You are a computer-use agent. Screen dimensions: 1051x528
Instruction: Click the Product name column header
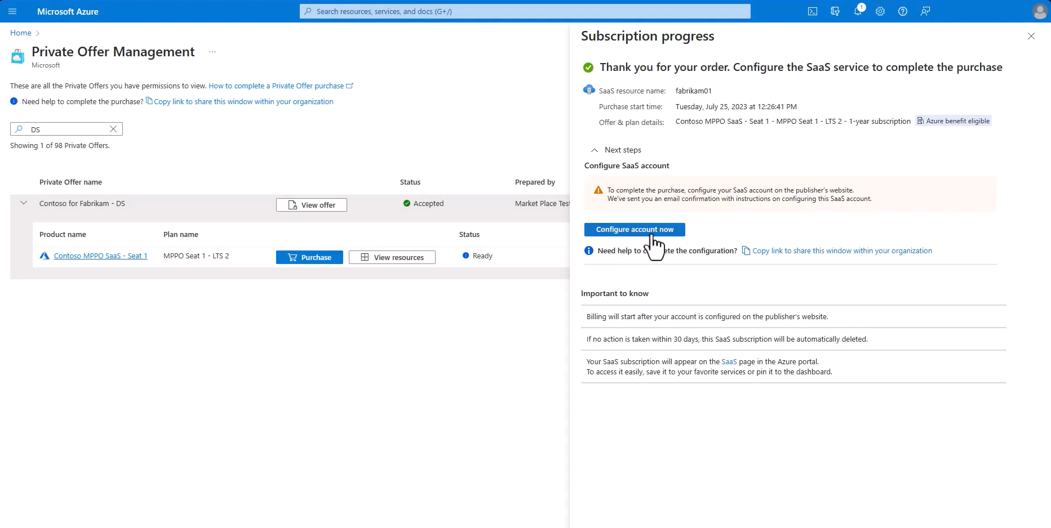[63, 235]
